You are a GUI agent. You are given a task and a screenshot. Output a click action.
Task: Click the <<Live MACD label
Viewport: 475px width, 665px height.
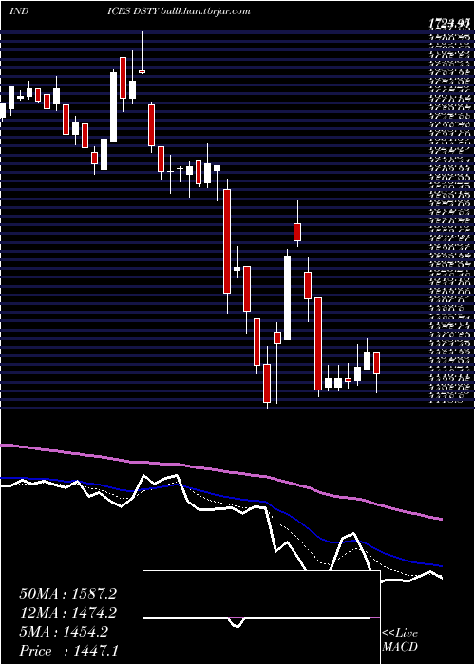tap(400, 639)
